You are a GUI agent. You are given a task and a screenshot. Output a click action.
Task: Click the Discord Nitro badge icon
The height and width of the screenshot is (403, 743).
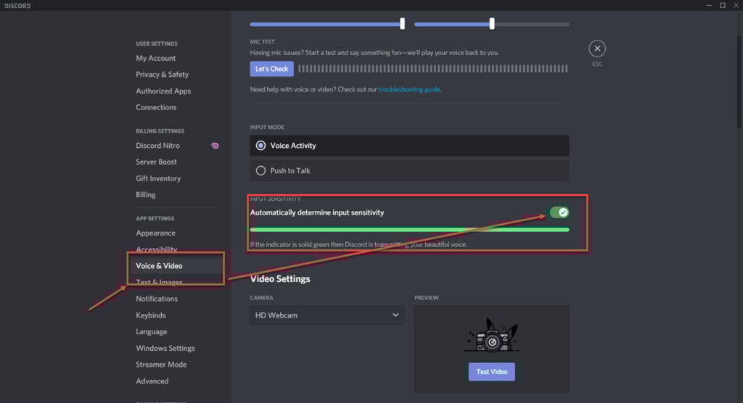(215, 146)
